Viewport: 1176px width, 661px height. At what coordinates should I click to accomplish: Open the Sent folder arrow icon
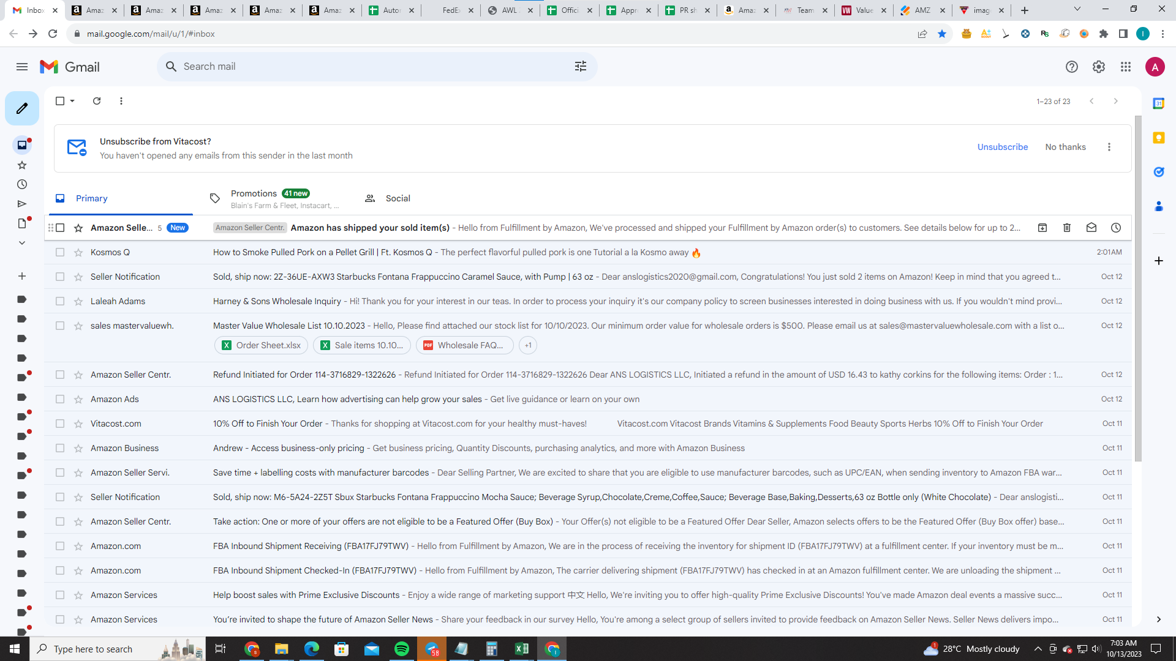point(22,204)
